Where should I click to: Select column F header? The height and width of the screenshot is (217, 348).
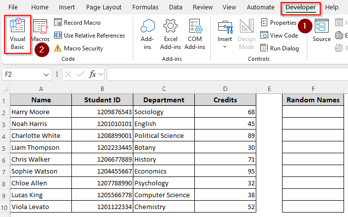coord(313,88)
